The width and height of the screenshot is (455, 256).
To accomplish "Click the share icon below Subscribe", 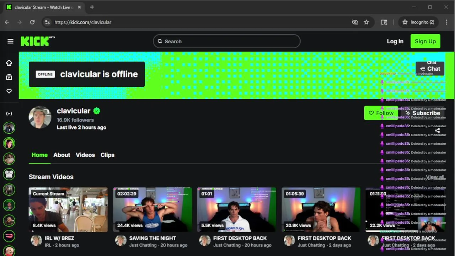I will pyautogui.click(x=437, y=130).
